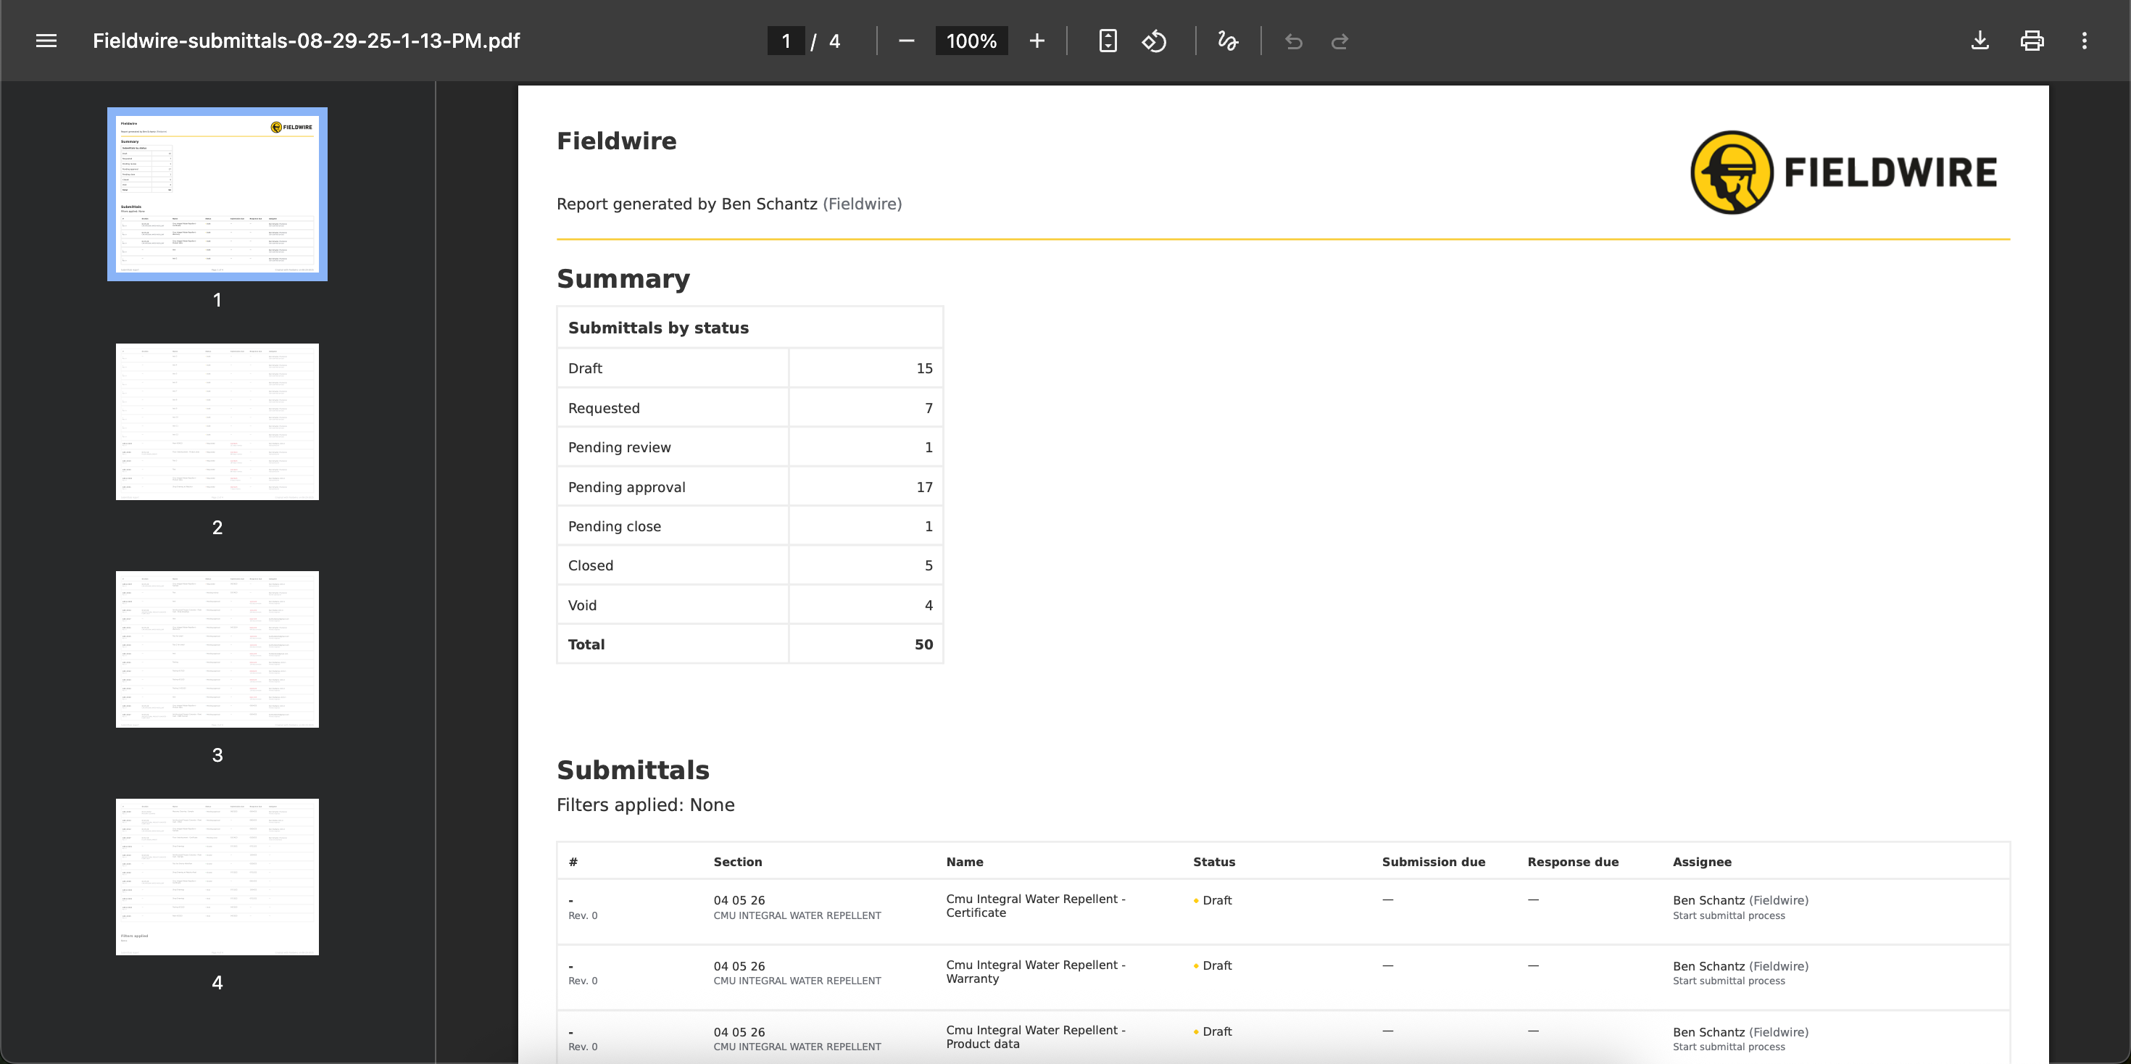Open page 3 thumbnail
Viewport: 2131px width, 1064px height.
point(217,649)
